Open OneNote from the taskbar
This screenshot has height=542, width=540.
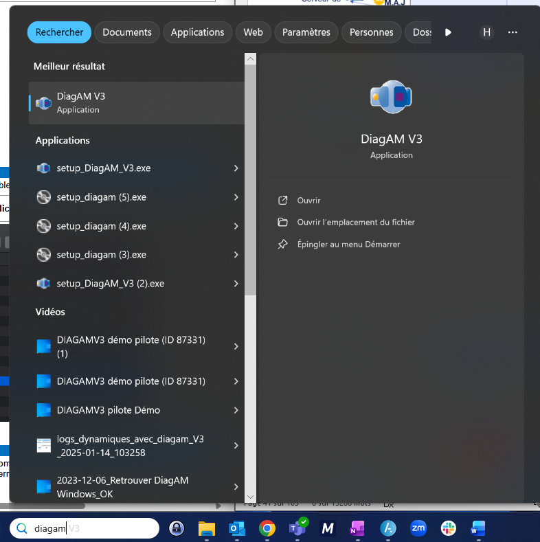coord(357,528)
